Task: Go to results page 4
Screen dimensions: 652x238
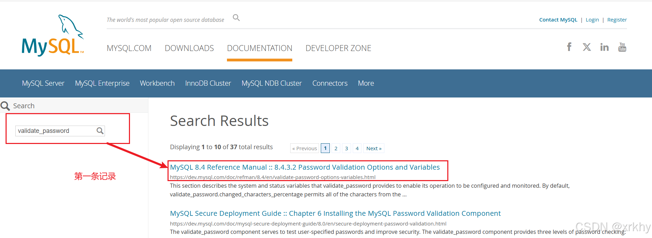Action: point(357,148)
